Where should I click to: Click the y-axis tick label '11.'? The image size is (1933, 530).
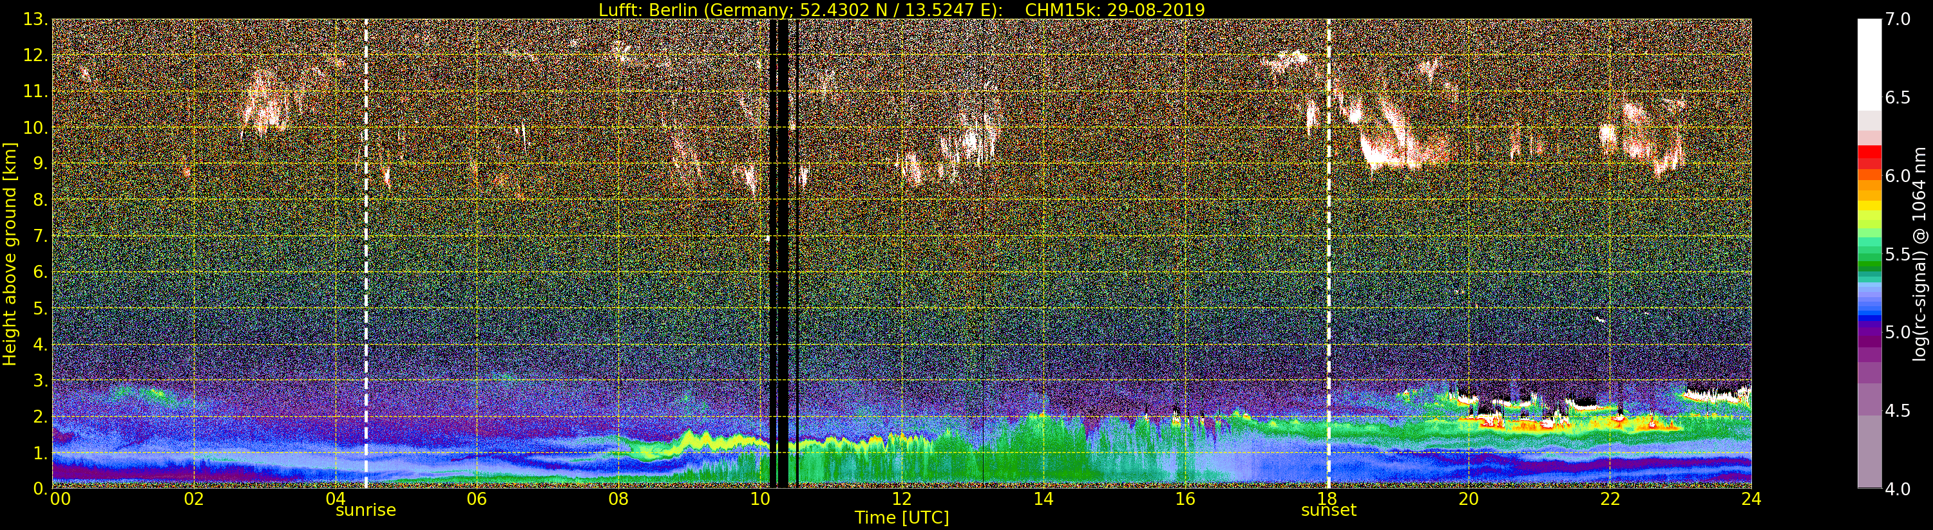coord(35,91)
